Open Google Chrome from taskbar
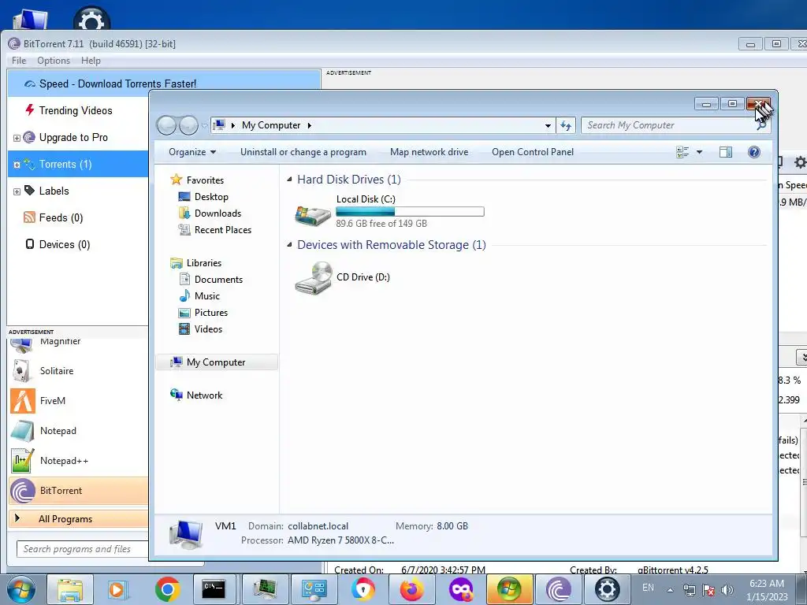This screenshot has width=807, height=605. click(x=167, y=589)
